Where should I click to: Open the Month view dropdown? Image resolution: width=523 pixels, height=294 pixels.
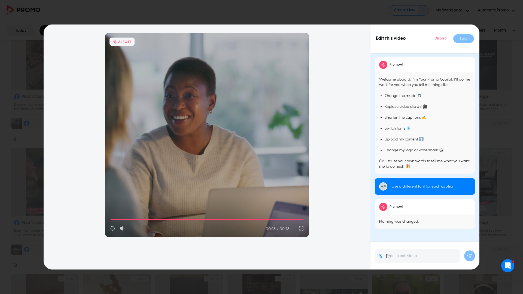[x=504, y=30]
